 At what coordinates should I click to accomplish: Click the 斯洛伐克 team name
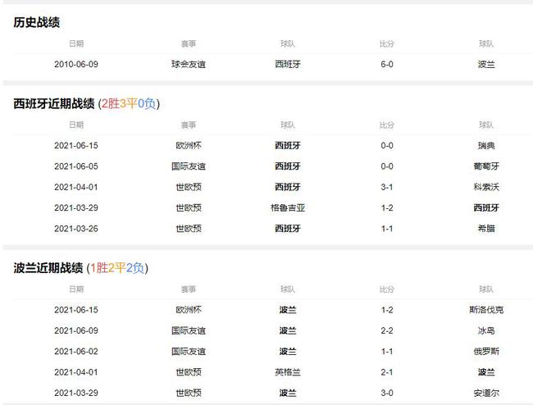point(485,310)
